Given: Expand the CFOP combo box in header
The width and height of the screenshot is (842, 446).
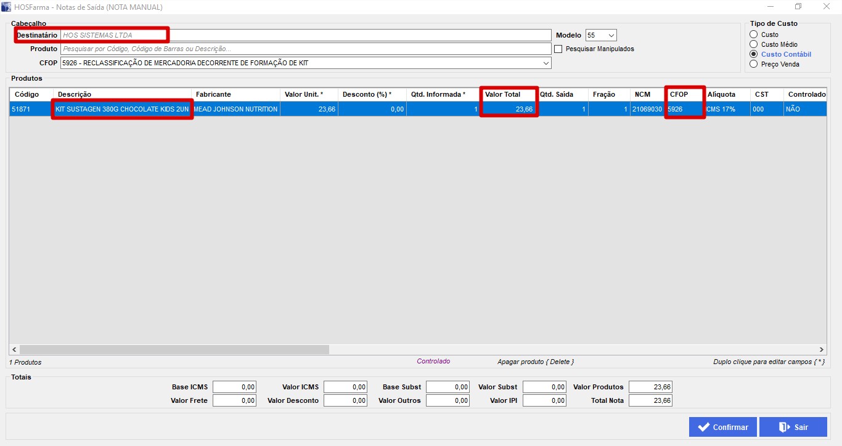Looking at the screenshot, I should coord(546,63).
